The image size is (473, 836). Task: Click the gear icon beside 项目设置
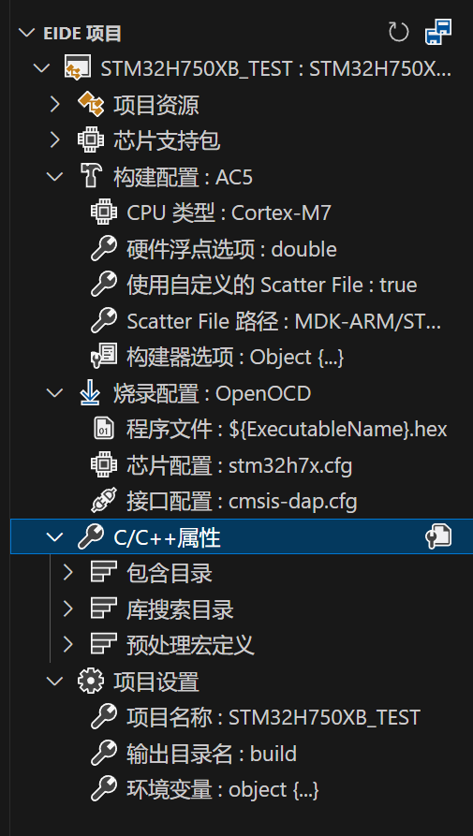click(x=91, y=682)
